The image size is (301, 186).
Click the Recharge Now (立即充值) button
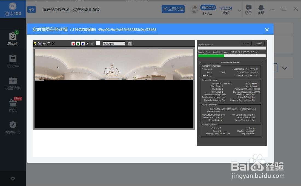[x=173, y=9]
